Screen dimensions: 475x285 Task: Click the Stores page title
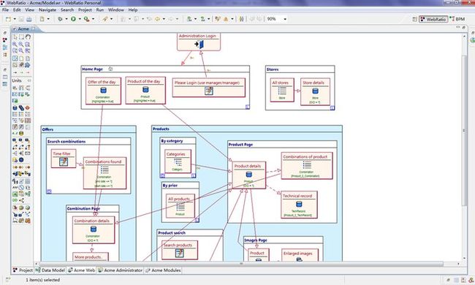click(x=273, y=69)
